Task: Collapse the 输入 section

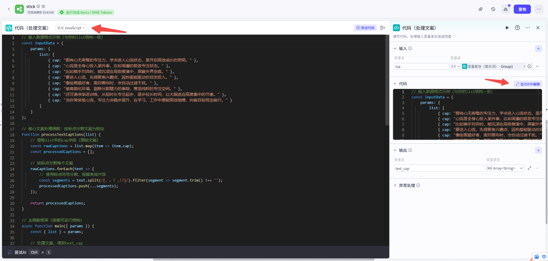Action: (396, 49)
